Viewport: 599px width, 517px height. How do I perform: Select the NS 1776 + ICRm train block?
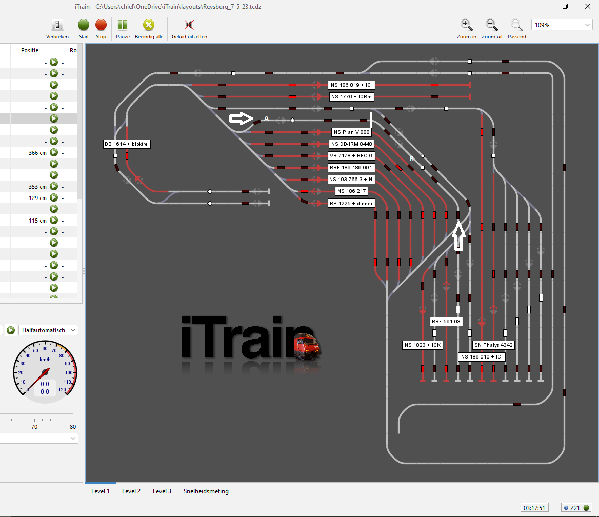pos(351,96)
